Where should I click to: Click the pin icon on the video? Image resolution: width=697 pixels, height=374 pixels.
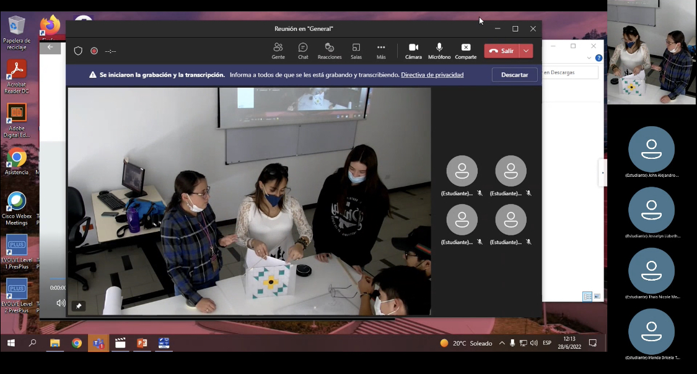click(x=79, y=305)
